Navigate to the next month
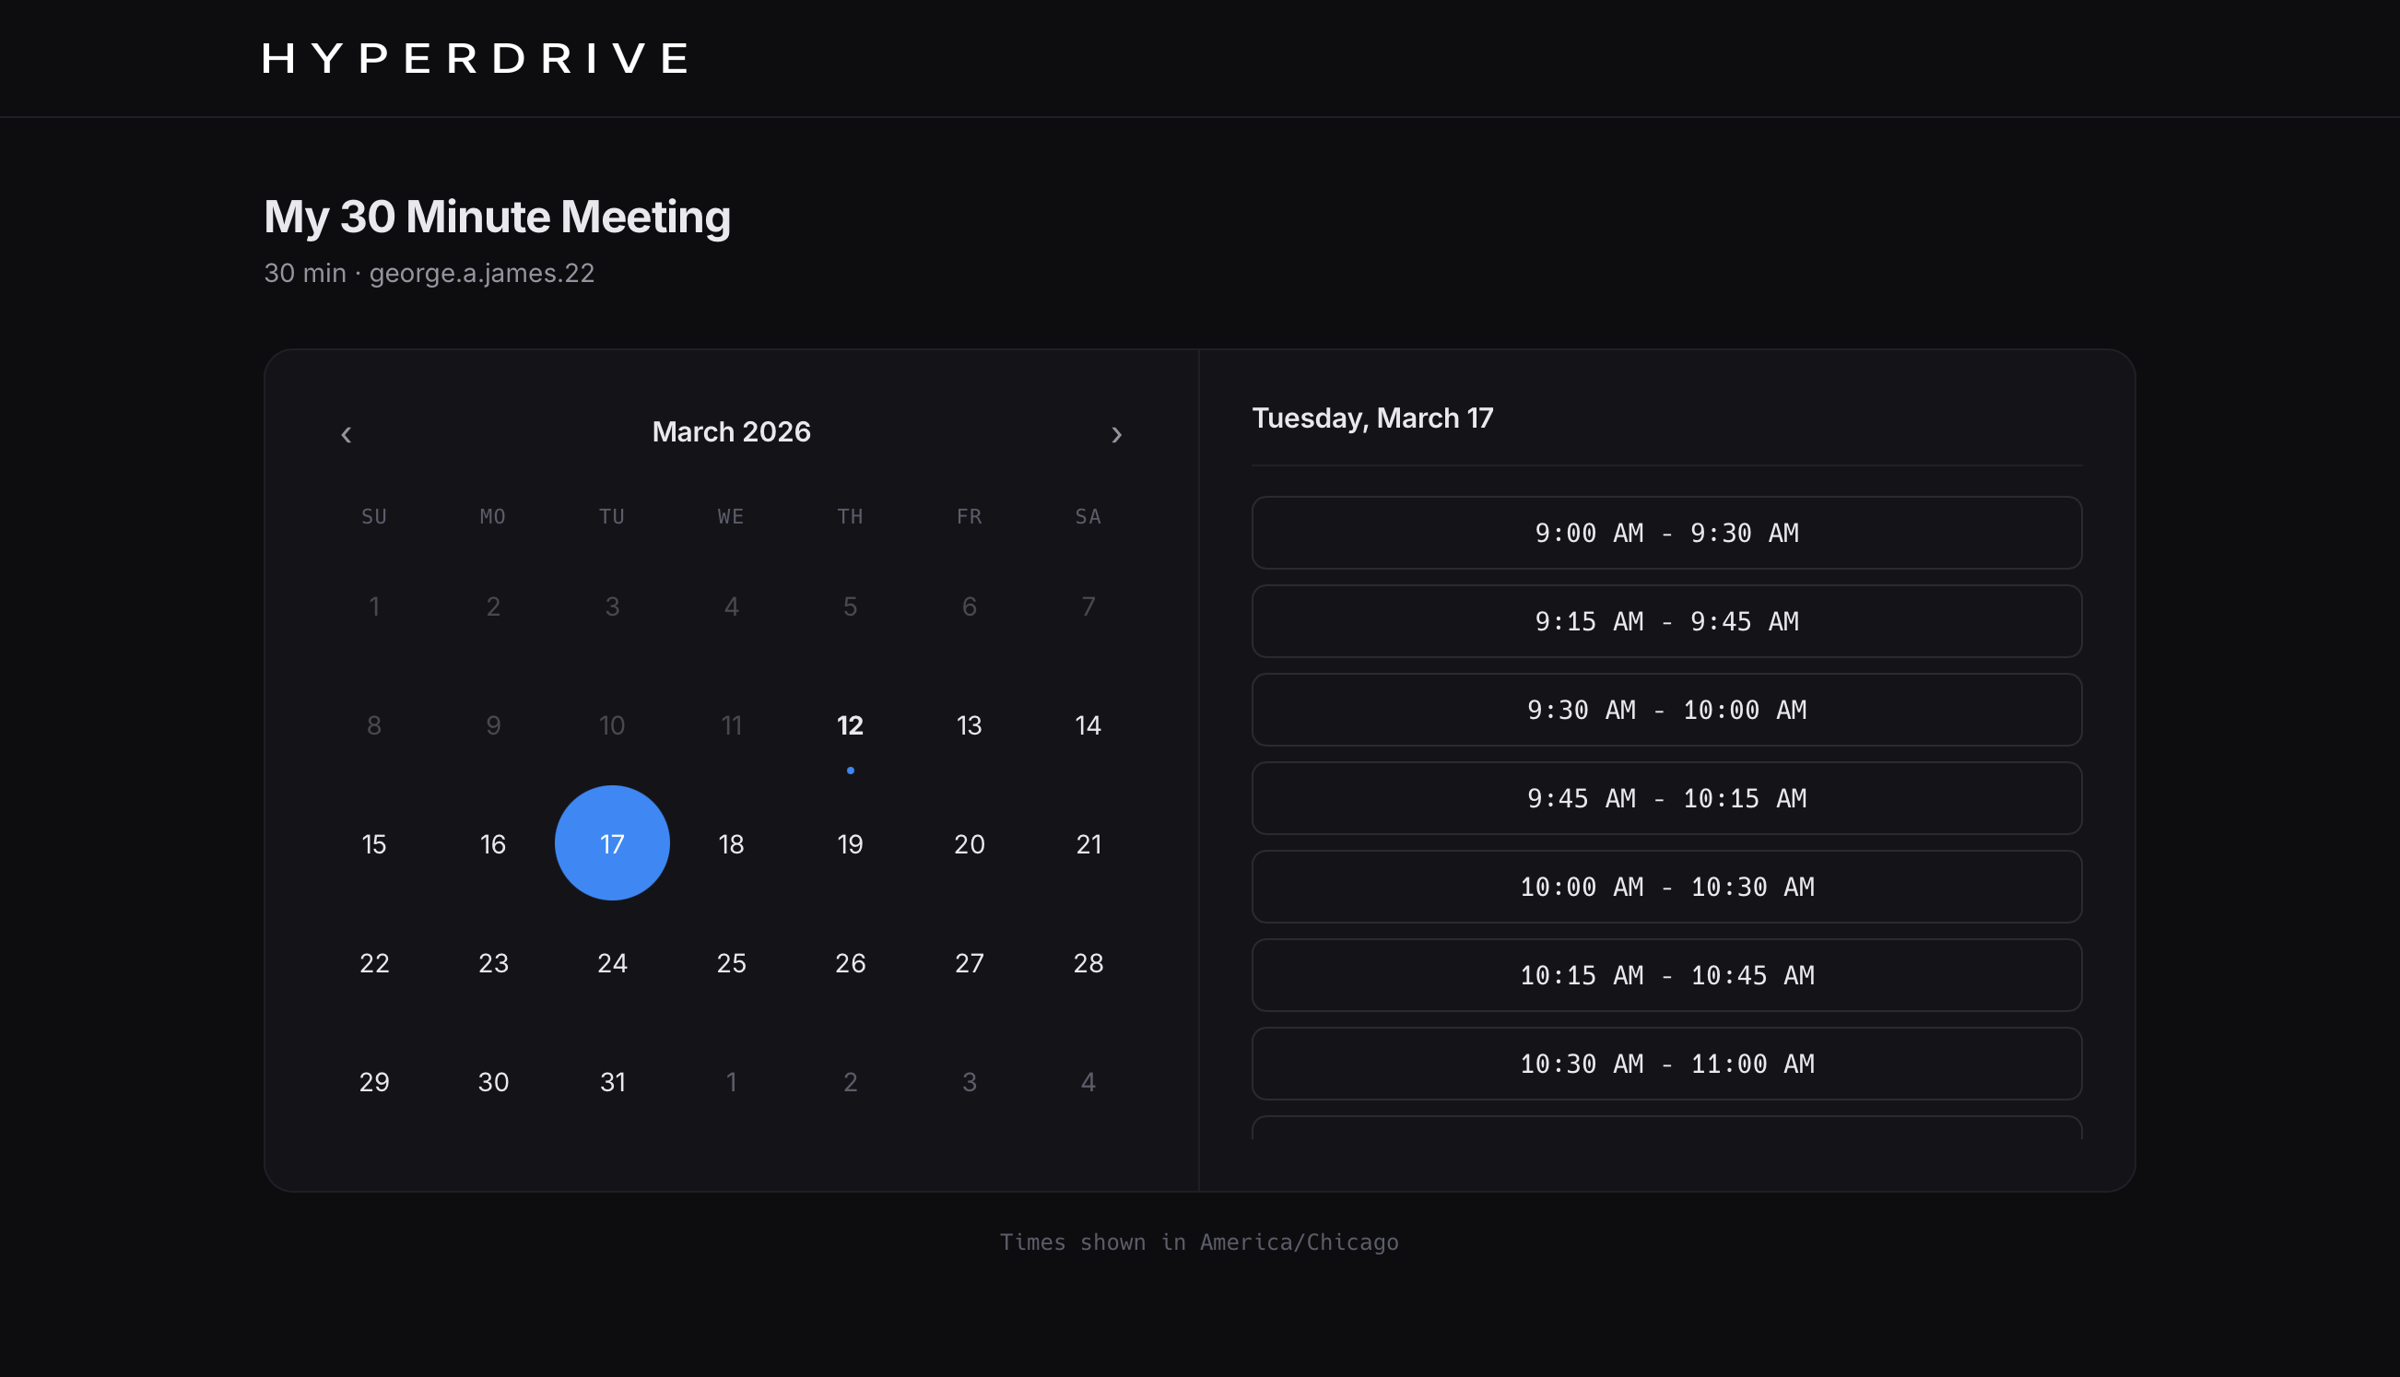This screenshot has height=1377, width=2400. tap(1119, 434)
